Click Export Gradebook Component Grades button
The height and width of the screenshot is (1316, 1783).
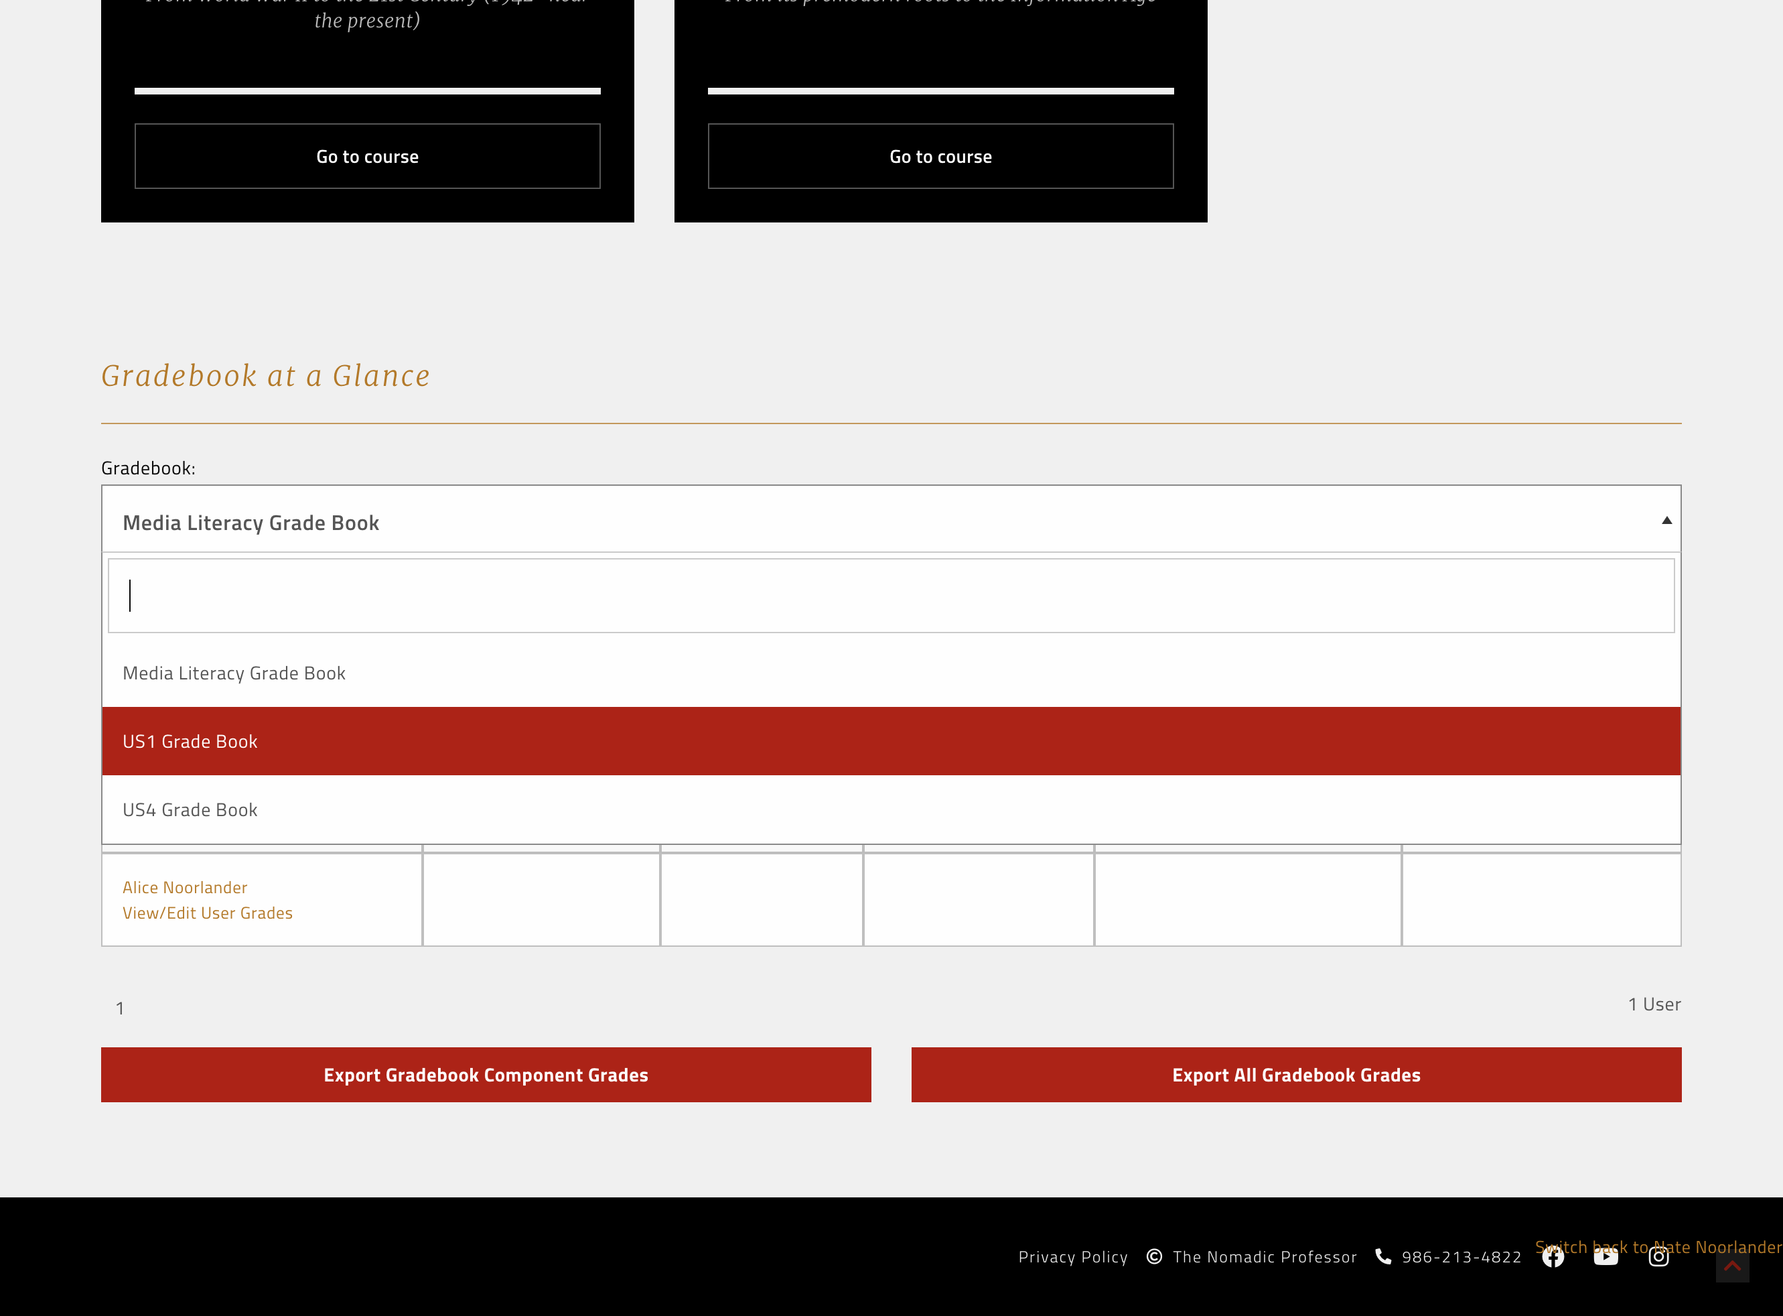[x=486, y=1075]
